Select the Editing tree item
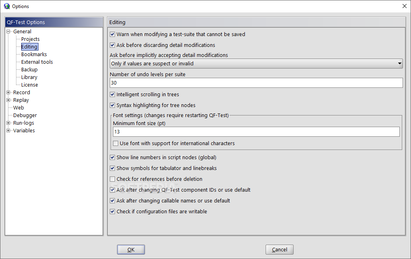This screenshot has height=259, width=411. 29,47
